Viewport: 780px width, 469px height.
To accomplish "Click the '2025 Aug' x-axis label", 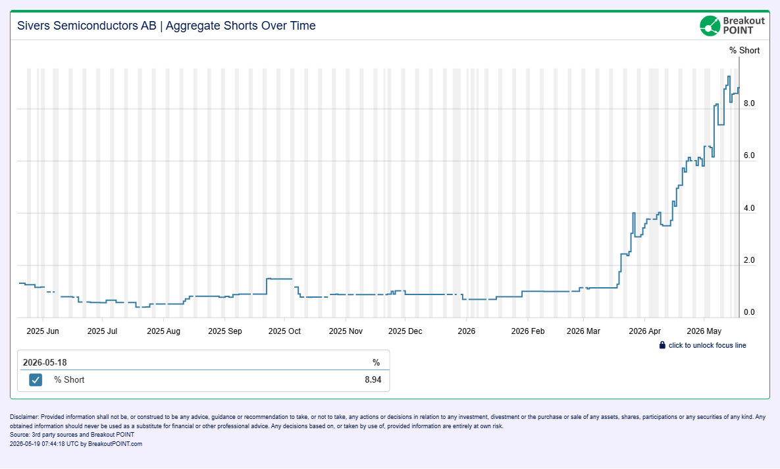I will 163,331.
